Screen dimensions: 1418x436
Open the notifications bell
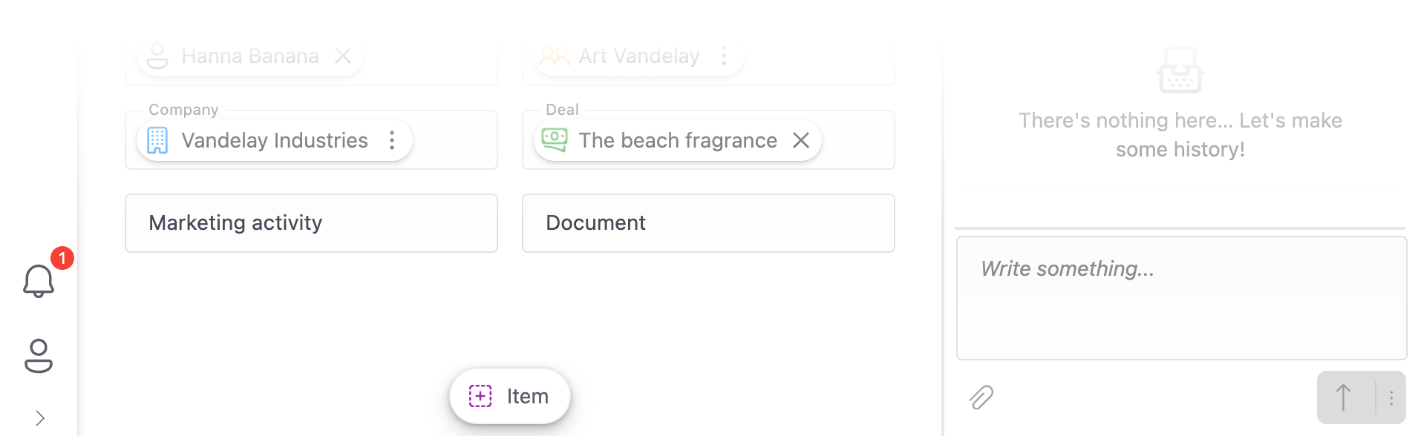39,282
